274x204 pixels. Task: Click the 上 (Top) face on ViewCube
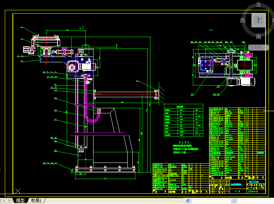point(259,20)
